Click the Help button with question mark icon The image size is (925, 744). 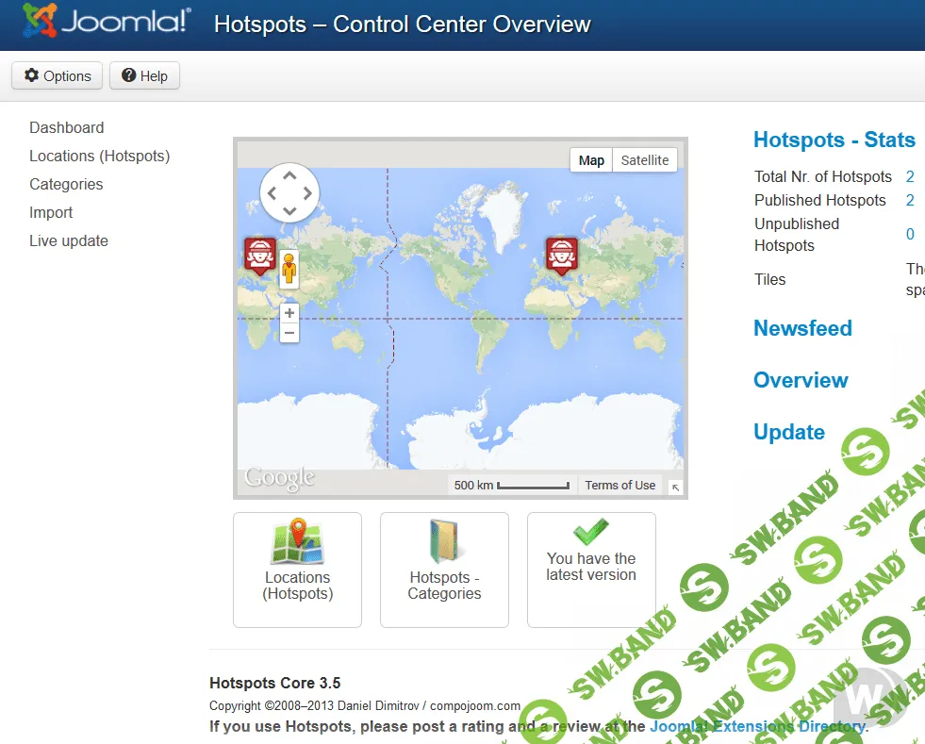click(x=144, y=75)
